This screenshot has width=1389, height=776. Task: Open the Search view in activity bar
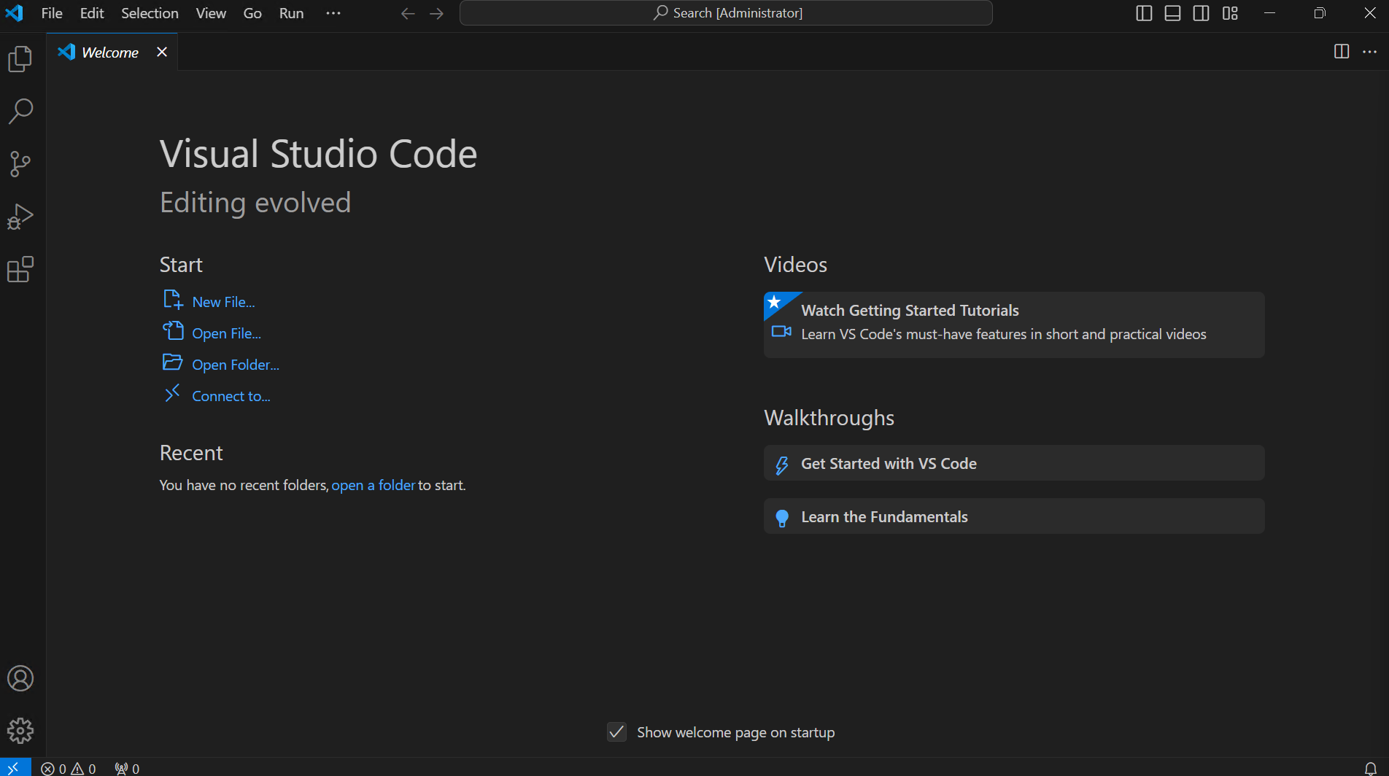(20, 112)
